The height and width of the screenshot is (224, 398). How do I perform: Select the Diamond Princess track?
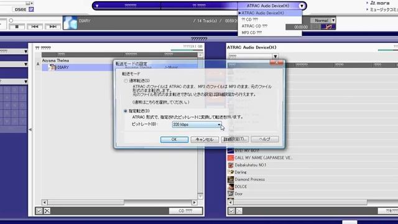tap(250, 179)
